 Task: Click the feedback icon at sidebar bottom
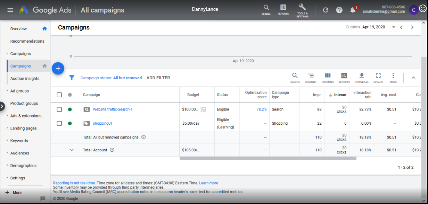tap(43, 198)
